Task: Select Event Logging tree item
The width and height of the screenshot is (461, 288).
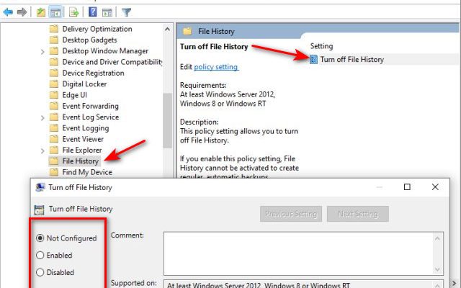Action: (86, 128)
